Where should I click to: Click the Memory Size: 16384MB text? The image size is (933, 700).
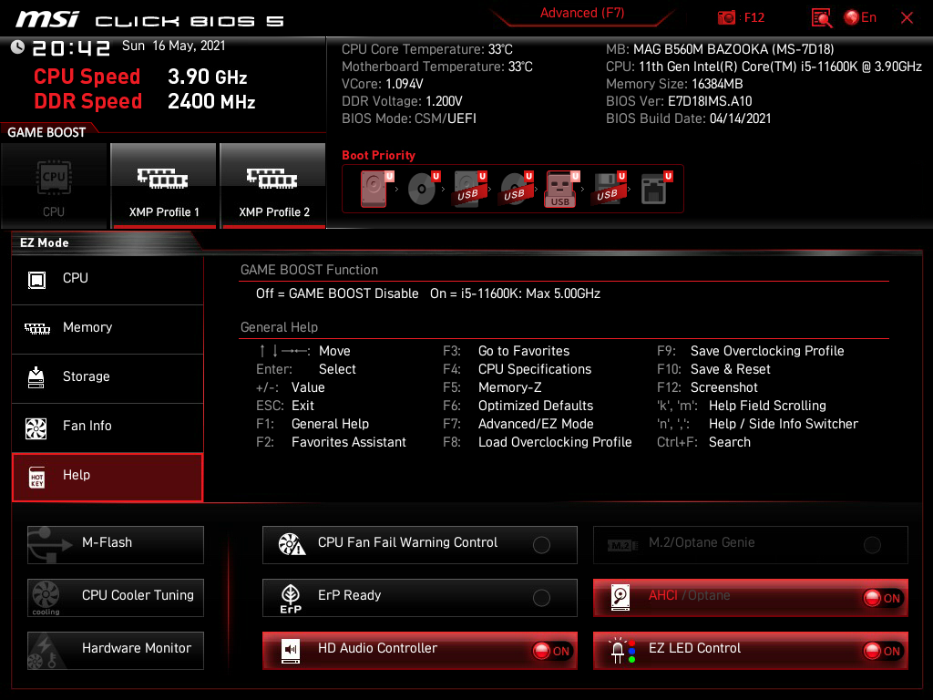point(674,84)
